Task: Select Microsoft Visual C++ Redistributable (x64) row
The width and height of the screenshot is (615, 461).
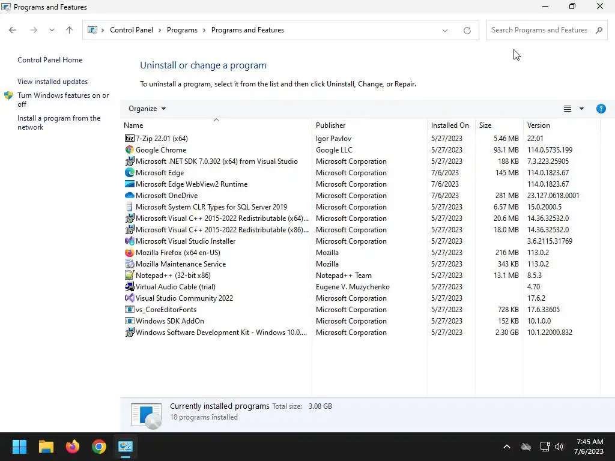Action: (360, 218)
